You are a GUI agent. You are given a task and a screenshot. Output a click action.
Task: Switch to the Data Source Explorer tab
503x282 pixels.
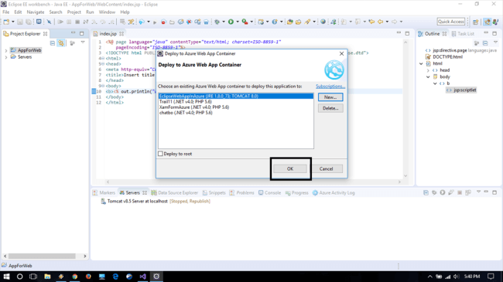[x=175, y=193]
